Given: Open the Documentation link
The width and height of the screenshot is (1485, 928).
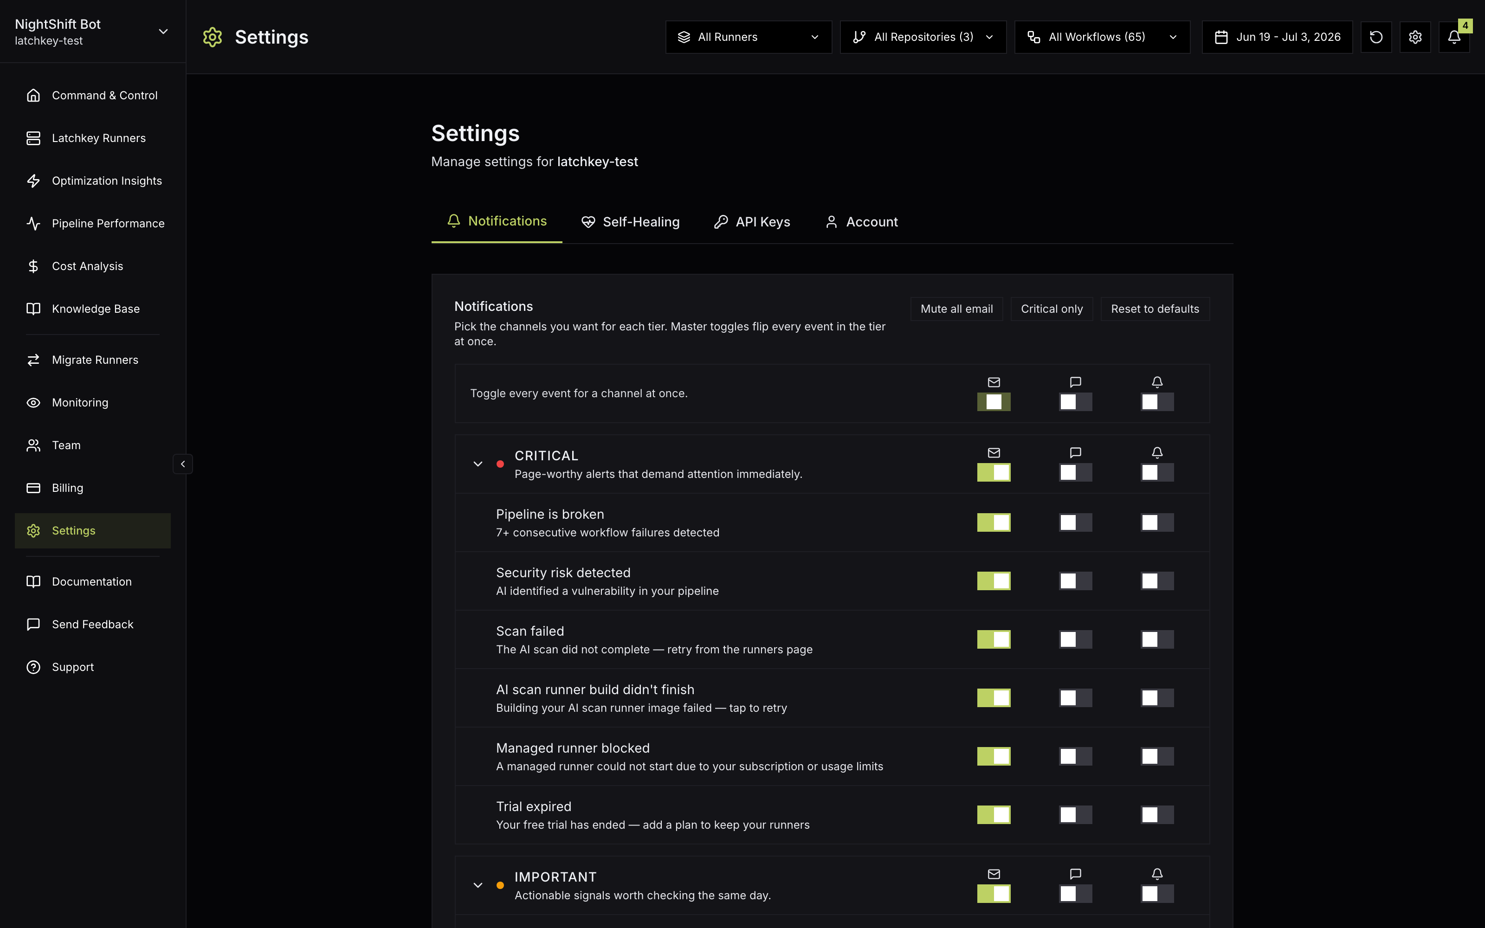Looking at the screenshot, I should [x=93, y=581].
